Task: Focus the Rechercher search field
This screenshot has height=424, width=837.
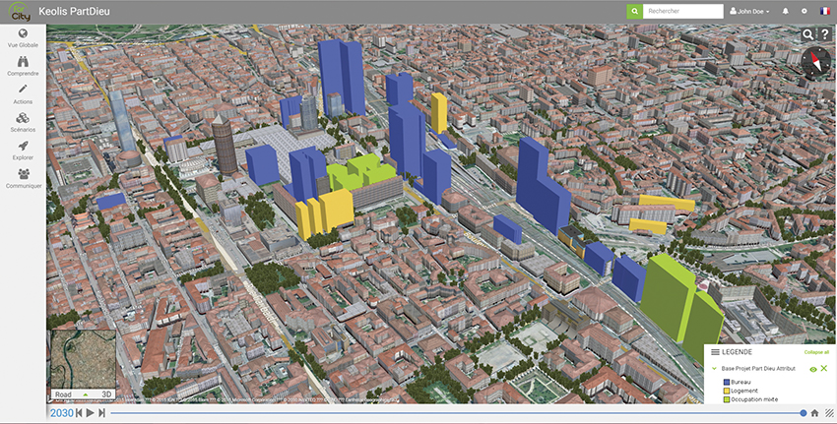Action: click(682, 11)
